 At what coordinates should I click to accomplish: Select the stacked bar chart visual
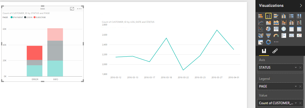pos(261,16)
